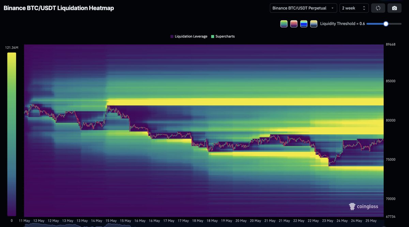This screenshot has height=227, width=409.
Task: Click the time range scrollbar below chart
Action: tap(204, 225)
